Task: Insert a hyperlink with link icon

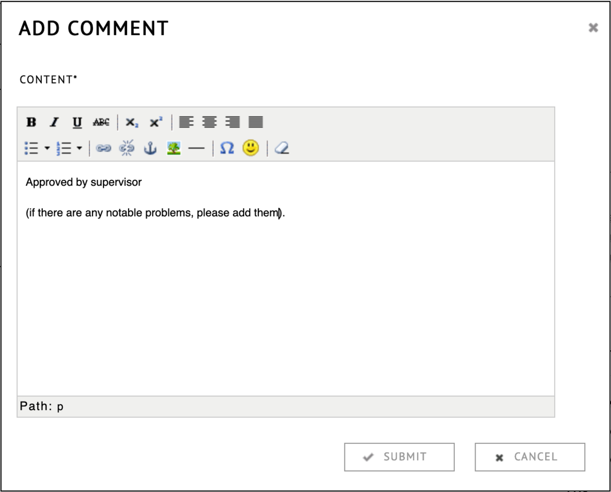Action: (103, 149)
